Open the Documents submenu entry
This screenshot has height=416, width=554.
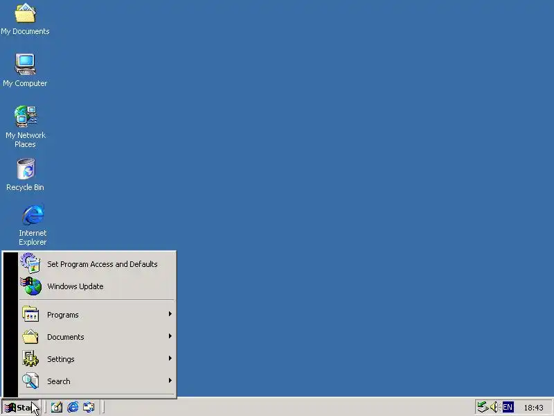(97, 337)
